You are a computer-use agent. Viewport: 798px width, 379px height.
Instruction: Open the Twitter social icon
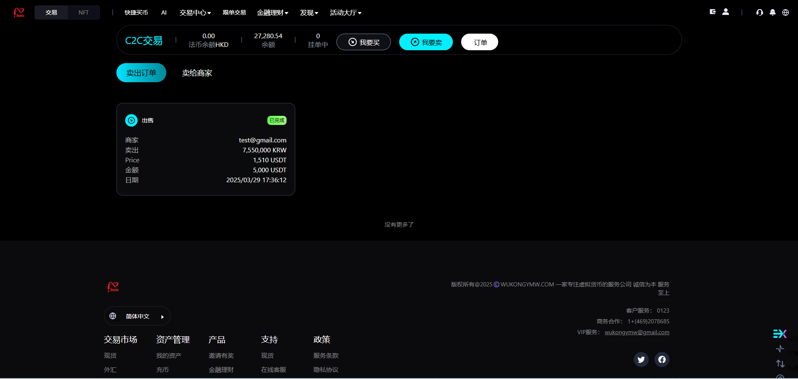pos(641,359)
